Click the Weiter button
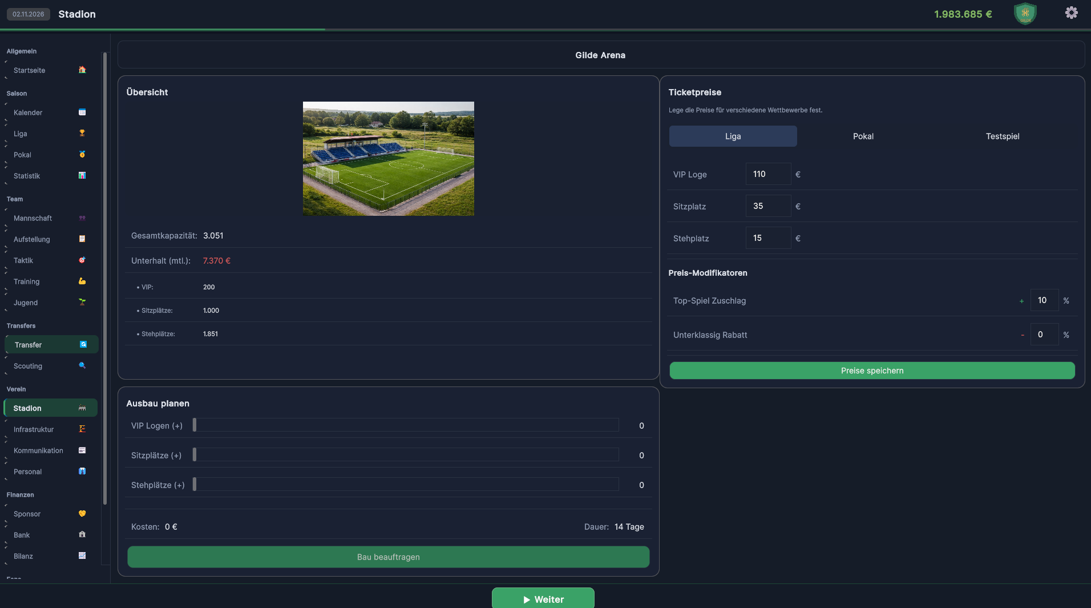1091x608 pixels. (x=543, y=598)
